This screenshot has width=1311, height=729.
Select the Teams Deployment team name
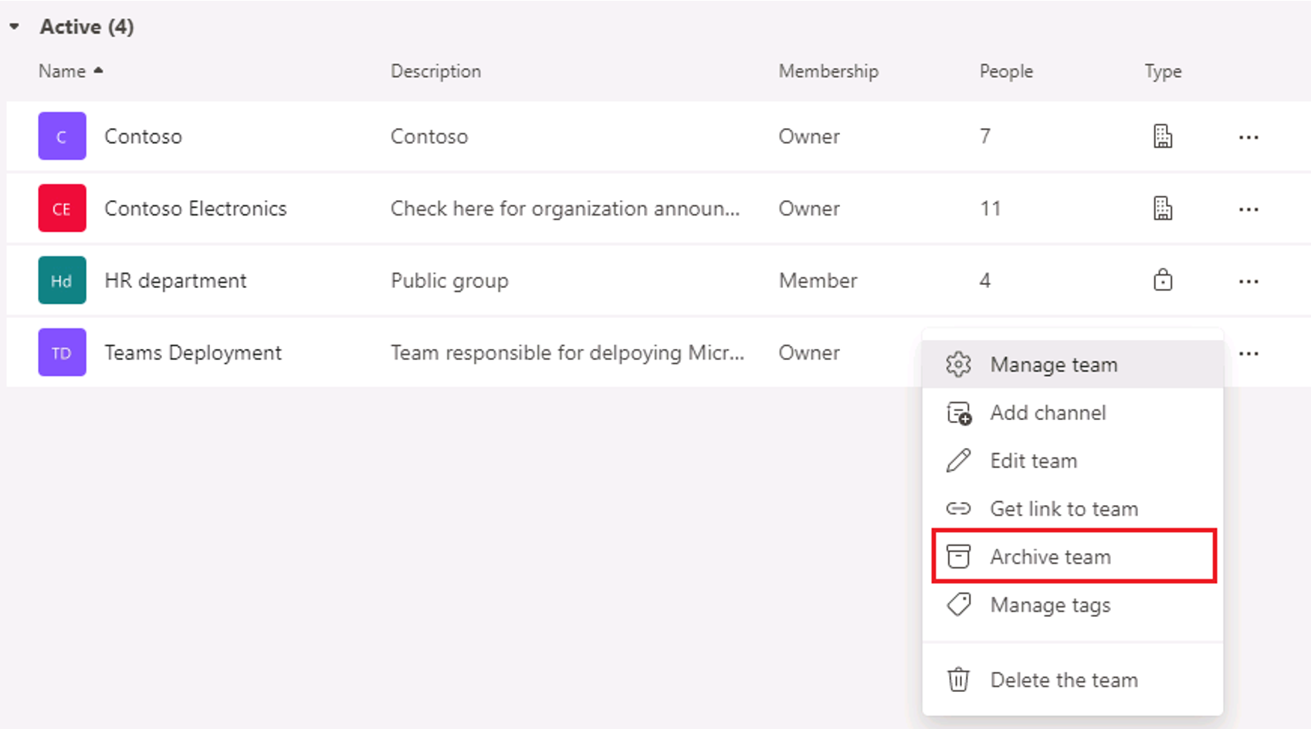[x=193, y=353]
